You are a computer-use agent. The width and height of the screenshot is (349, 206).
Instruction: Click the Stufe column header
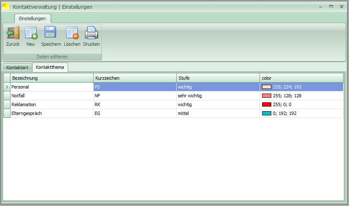tap(218, 78)
